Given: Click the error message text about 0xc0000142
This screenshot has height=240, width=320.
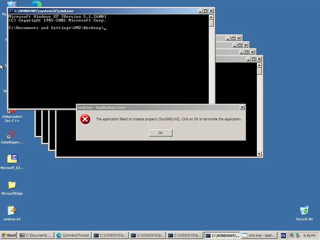Looking at the screenshot, I should coord(168,119).
